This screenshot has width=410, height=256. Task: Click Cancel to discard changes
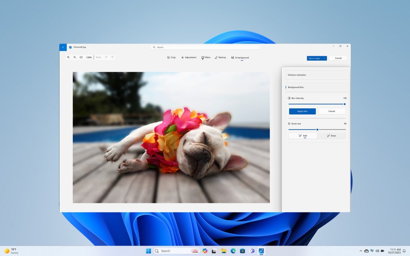click(x=338, y=58)
